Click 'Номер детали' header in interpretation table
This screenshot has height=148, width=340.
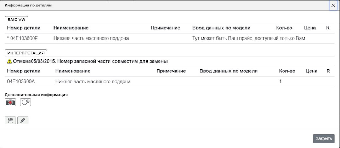pyautogui.click(x=24, y=71)
